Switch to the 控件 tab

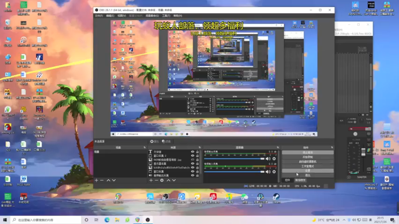[287, 180]
